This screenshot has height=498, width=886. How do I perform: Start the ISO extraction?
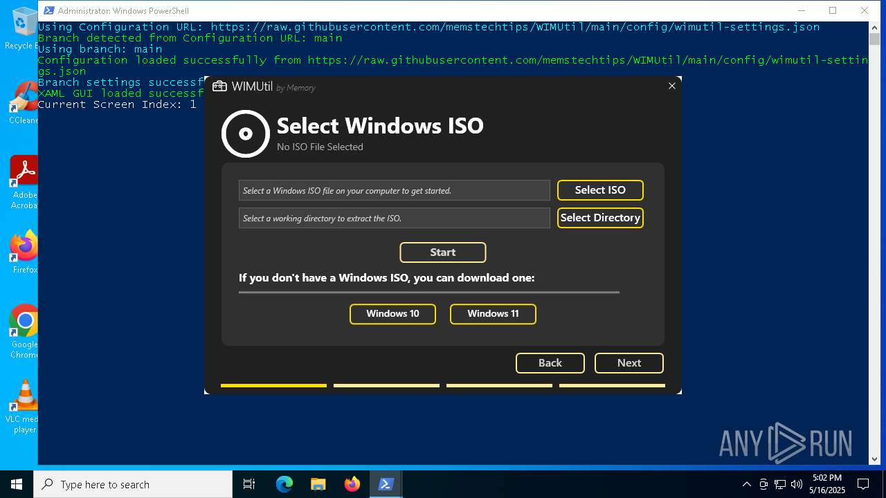[x=443, y=252]
